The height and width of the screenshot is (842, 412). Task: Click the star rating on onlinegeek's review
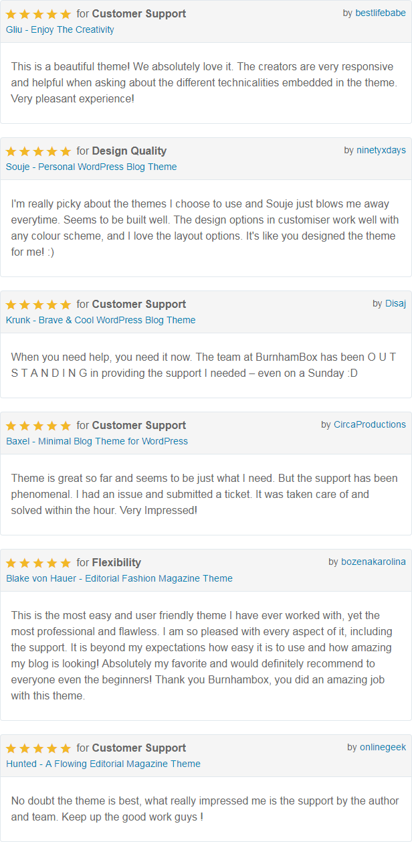point(38,748)
